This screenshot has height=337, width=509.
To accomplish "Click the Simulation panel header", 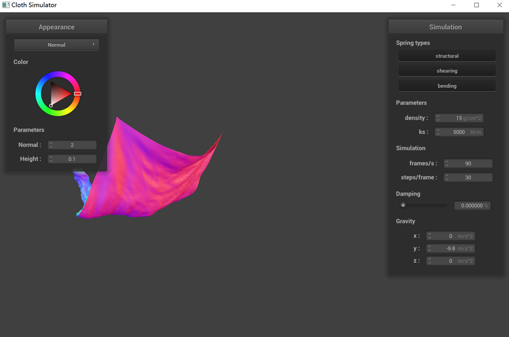I will [x=445, y=27].
